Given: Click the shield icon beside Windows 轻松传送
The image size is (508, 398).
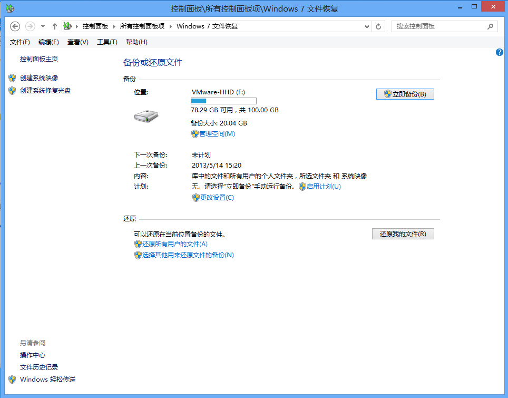Looking at the screenshot, I should [12, 379].
